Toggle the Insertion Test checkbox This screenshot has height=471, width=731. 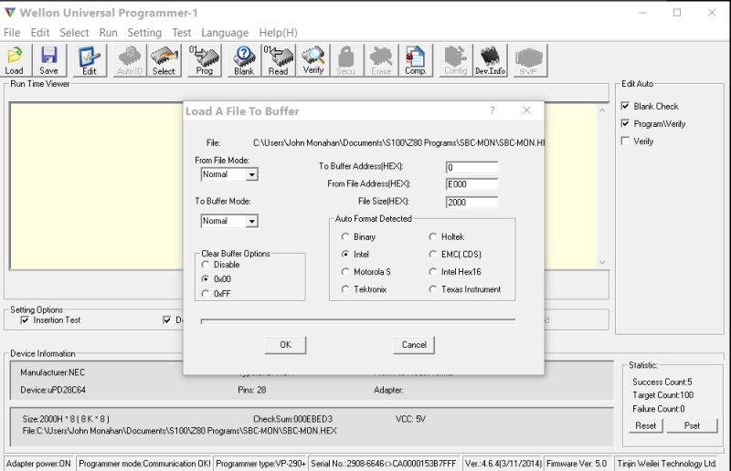(25, 320)
